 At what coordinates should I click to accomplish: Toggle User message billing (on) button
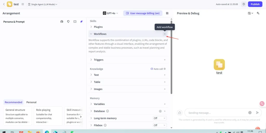tap(143, 13)
